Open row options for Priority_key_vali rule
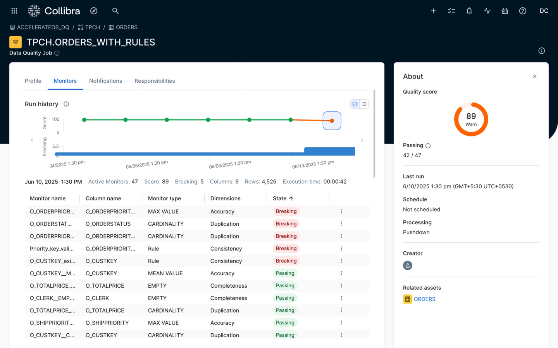The height and width of the screenshot is (348, 558). (341, 249)
